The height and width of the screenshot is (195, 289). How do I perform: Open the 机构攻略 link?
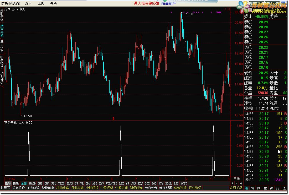[x=63, y=188]
